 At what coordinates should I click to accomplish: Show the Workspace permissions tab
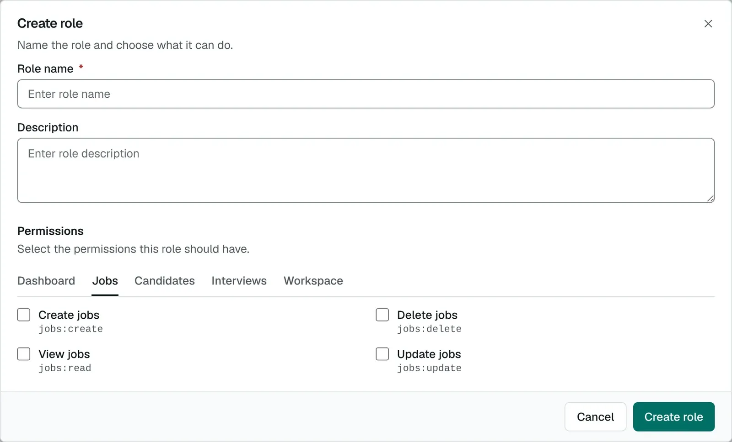click(x=313, y=281)
